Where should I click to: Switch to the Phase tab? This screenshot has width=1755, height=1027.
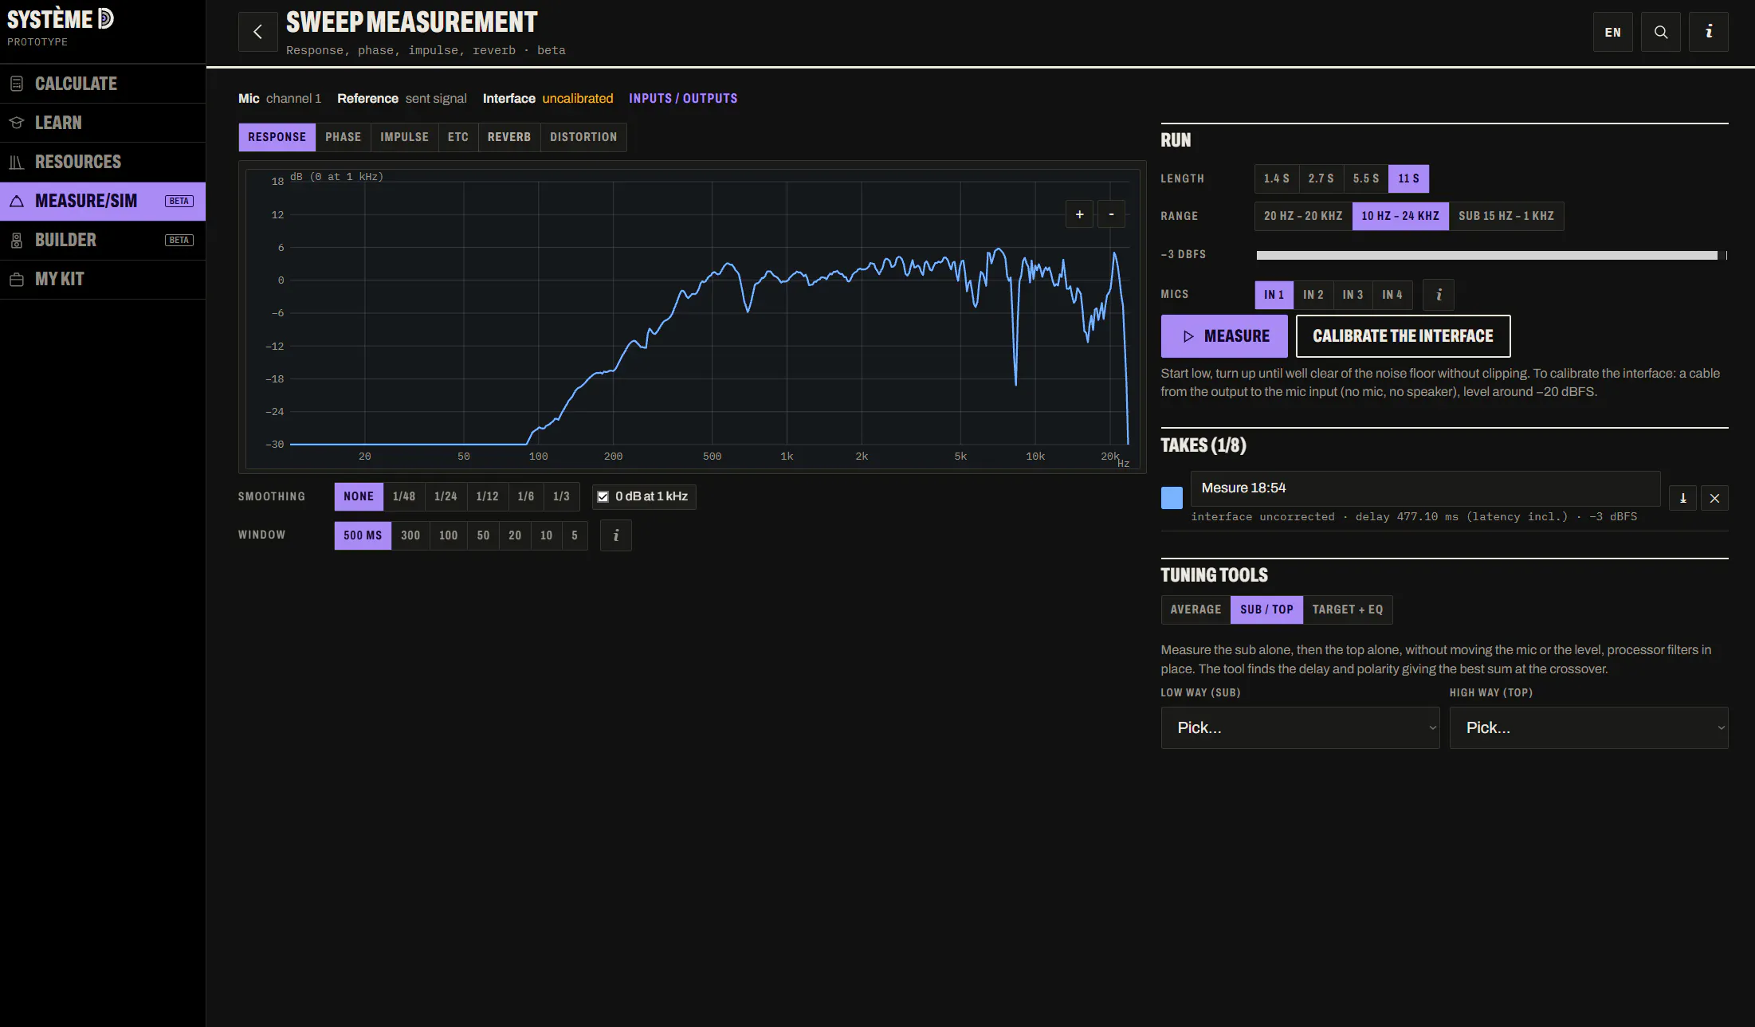click(343, 137)
